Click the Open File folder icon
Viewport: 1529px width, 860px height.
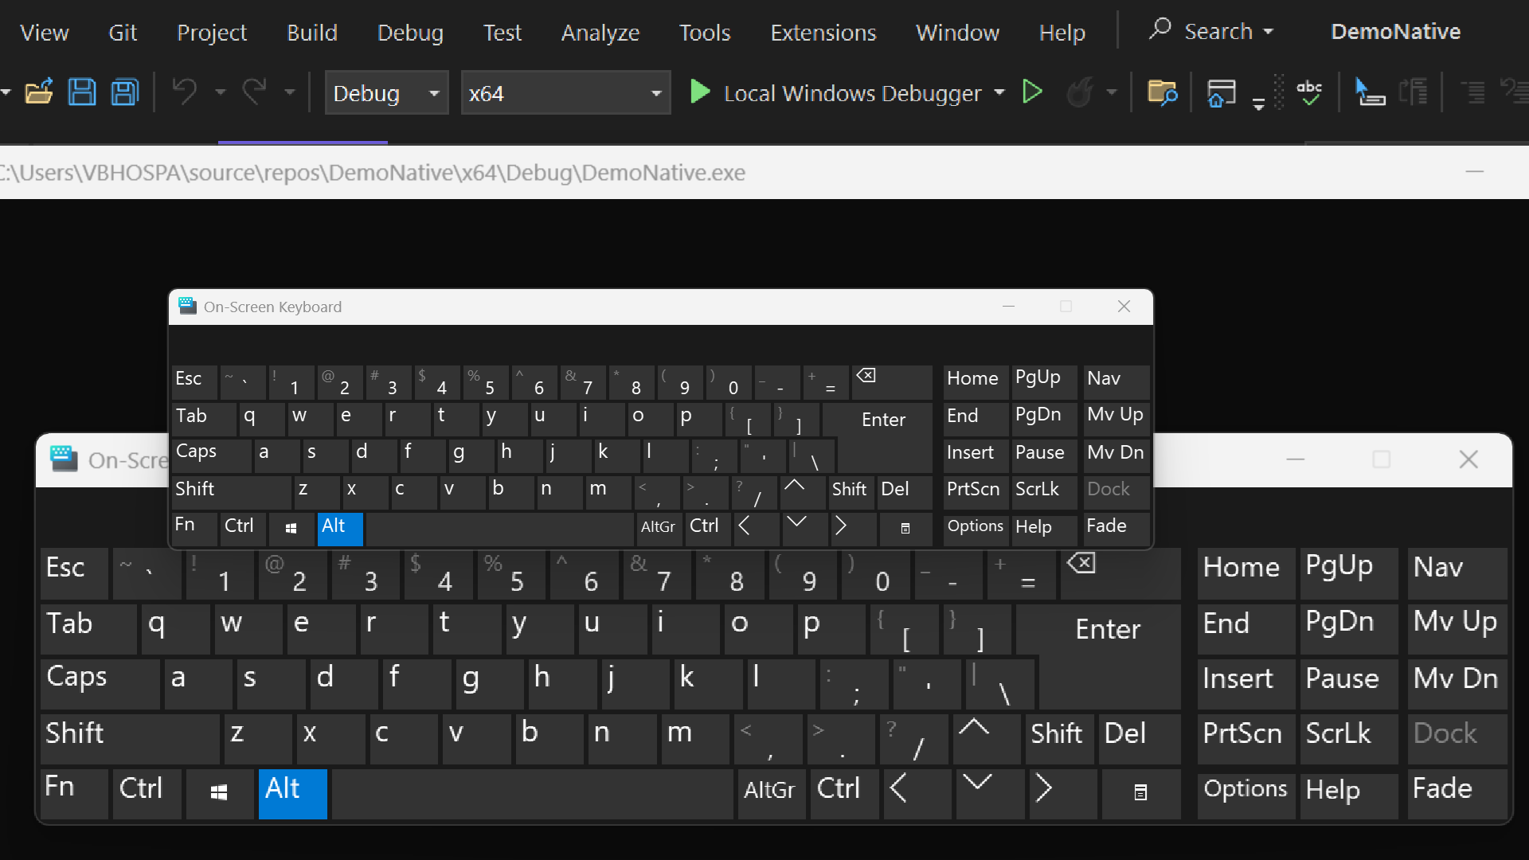[x=38, y=92]
